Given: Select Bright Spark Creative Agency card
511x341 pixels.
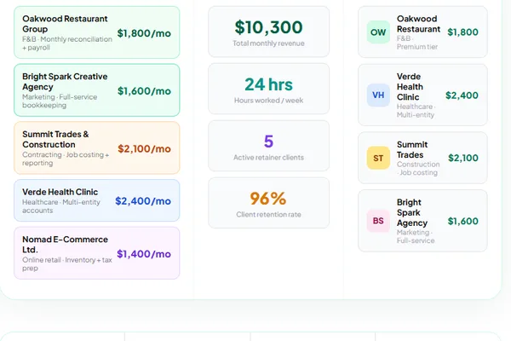Looking at the screenshot, I should tap(97, 90).
